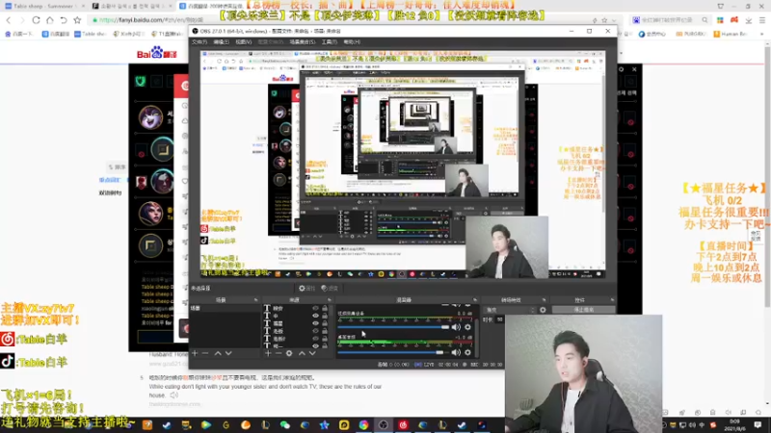
Task: Toggle visibility eye of the 中 source
Action: pos(316,316)
